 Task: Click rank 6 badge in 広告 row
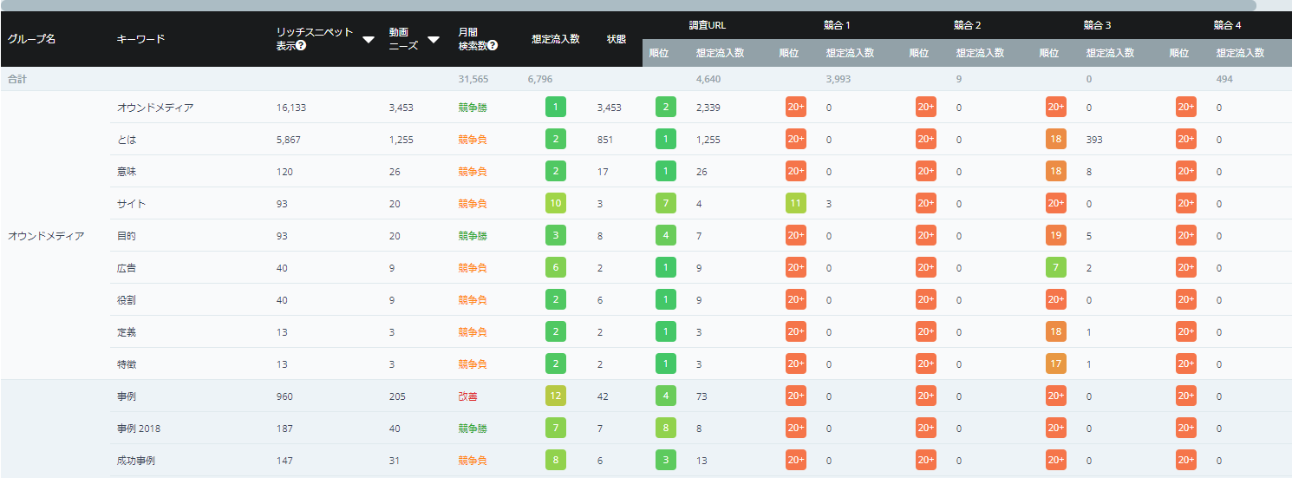tap(555, 268)
